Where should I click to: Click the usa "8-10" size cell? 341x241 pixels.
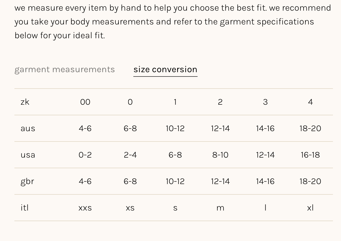coord(220,155)
